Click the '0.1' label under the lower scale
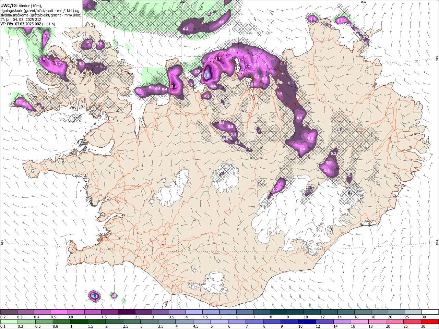 tap(3, 327)
